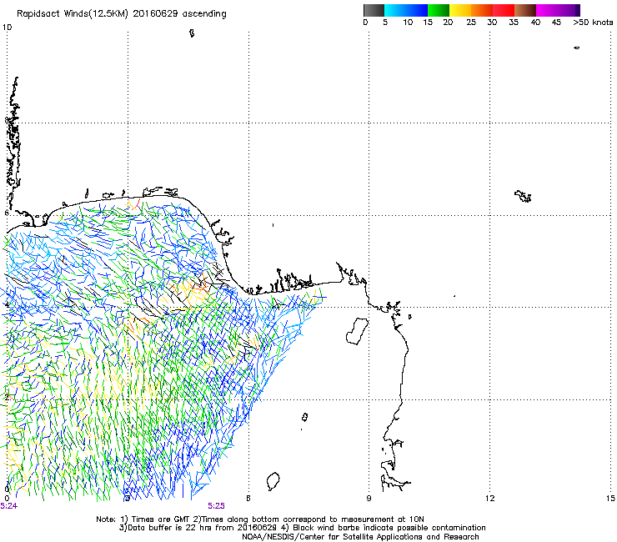Click the purple "5:25" time stamp
The image size is (617, 542).
coord(217,506)
